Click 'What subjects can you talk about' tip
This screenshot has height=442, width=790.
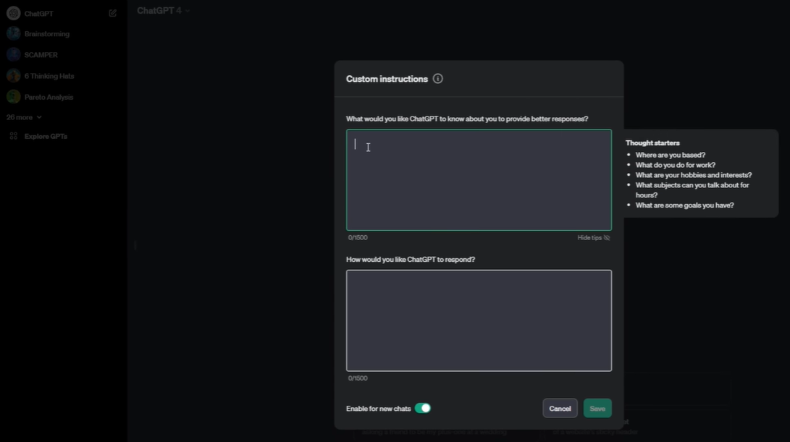(x=692, y=190)
